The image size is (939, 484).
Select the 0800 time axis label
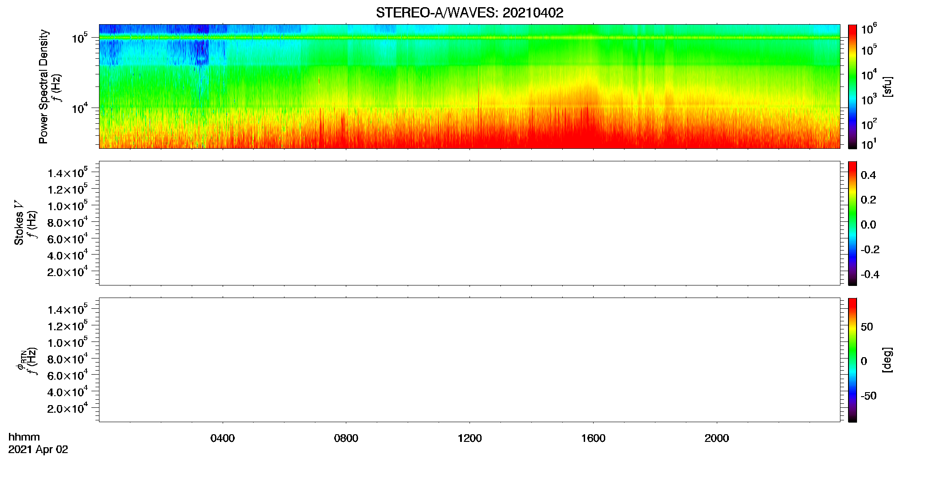tap(346, 438)
